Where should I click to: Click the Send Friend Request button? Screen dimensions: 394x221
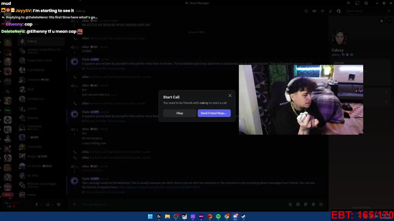(214, 113)
